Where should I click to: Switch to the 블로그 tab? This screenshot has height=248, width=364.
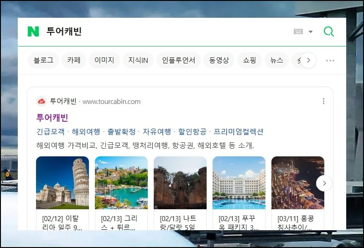(43, 60)
